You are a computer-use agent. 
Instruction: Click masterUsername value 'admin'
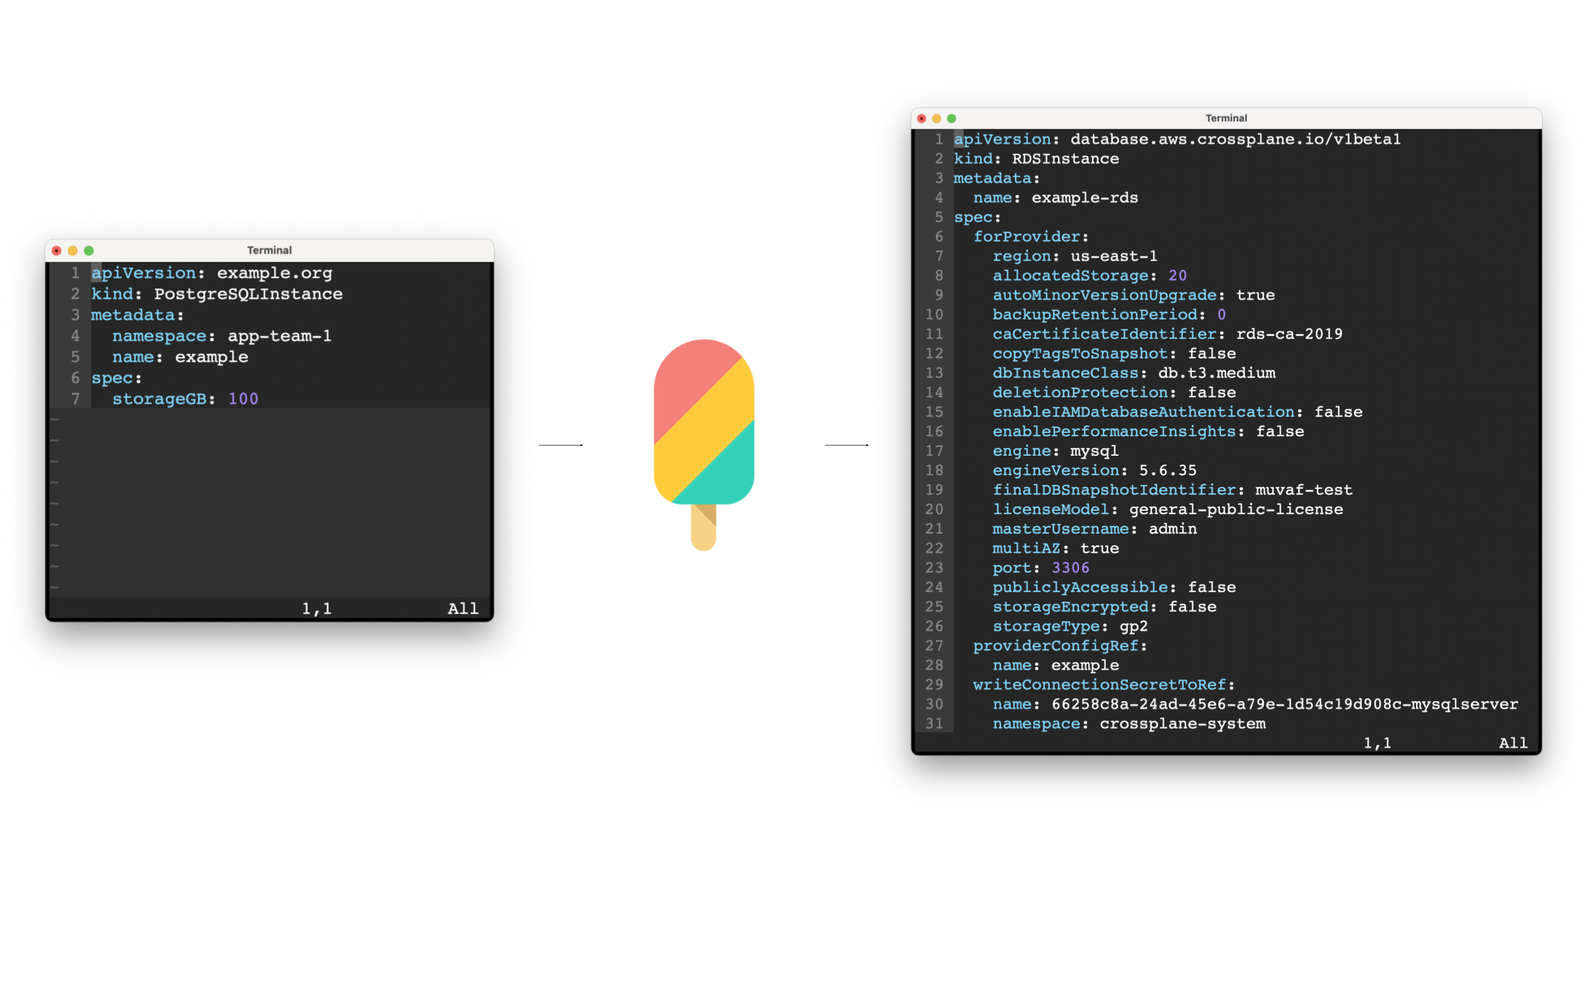[1172, 529]
